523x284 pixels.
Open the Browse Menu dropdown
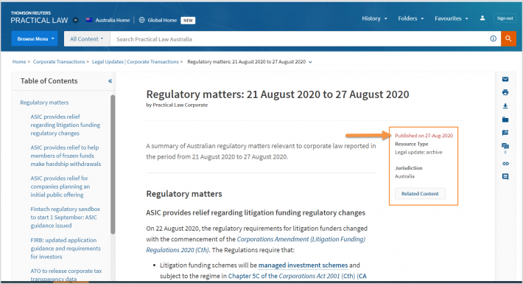[35, 39]
